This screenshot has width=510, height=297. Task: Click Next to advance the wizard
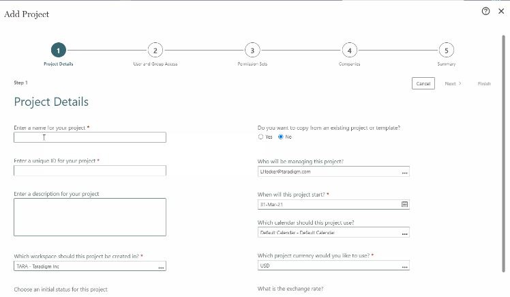pyautogui.click(x=453, y=84)
